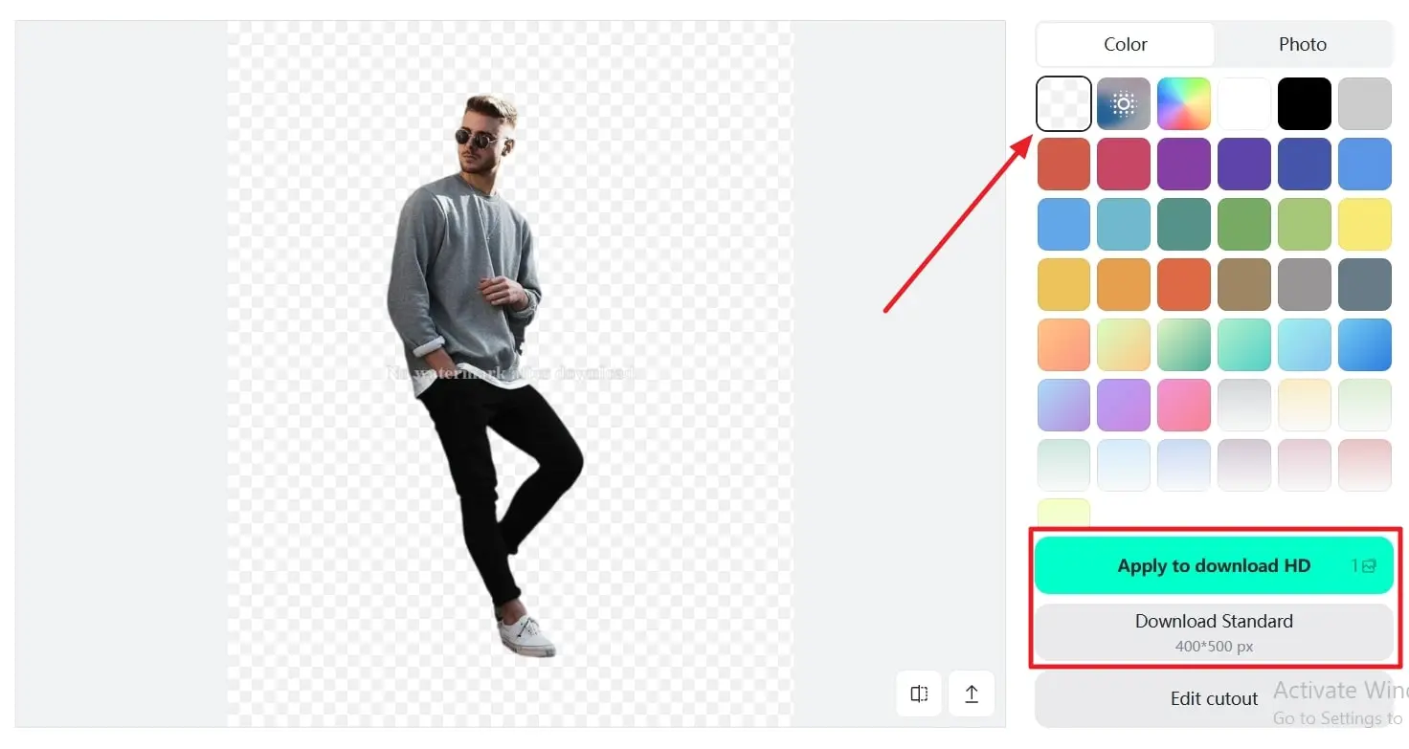Click the Download Standard button
Screen dimensions: 1409x749
1214,632
